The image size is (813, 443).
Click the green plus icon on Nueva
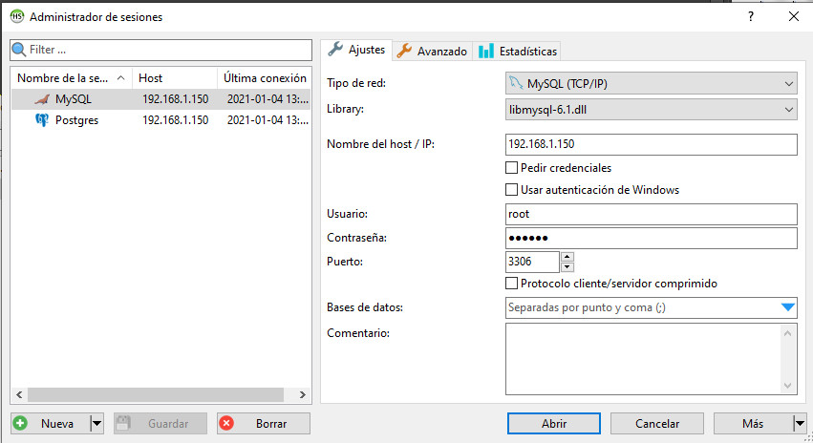click(x=20, y=423)
